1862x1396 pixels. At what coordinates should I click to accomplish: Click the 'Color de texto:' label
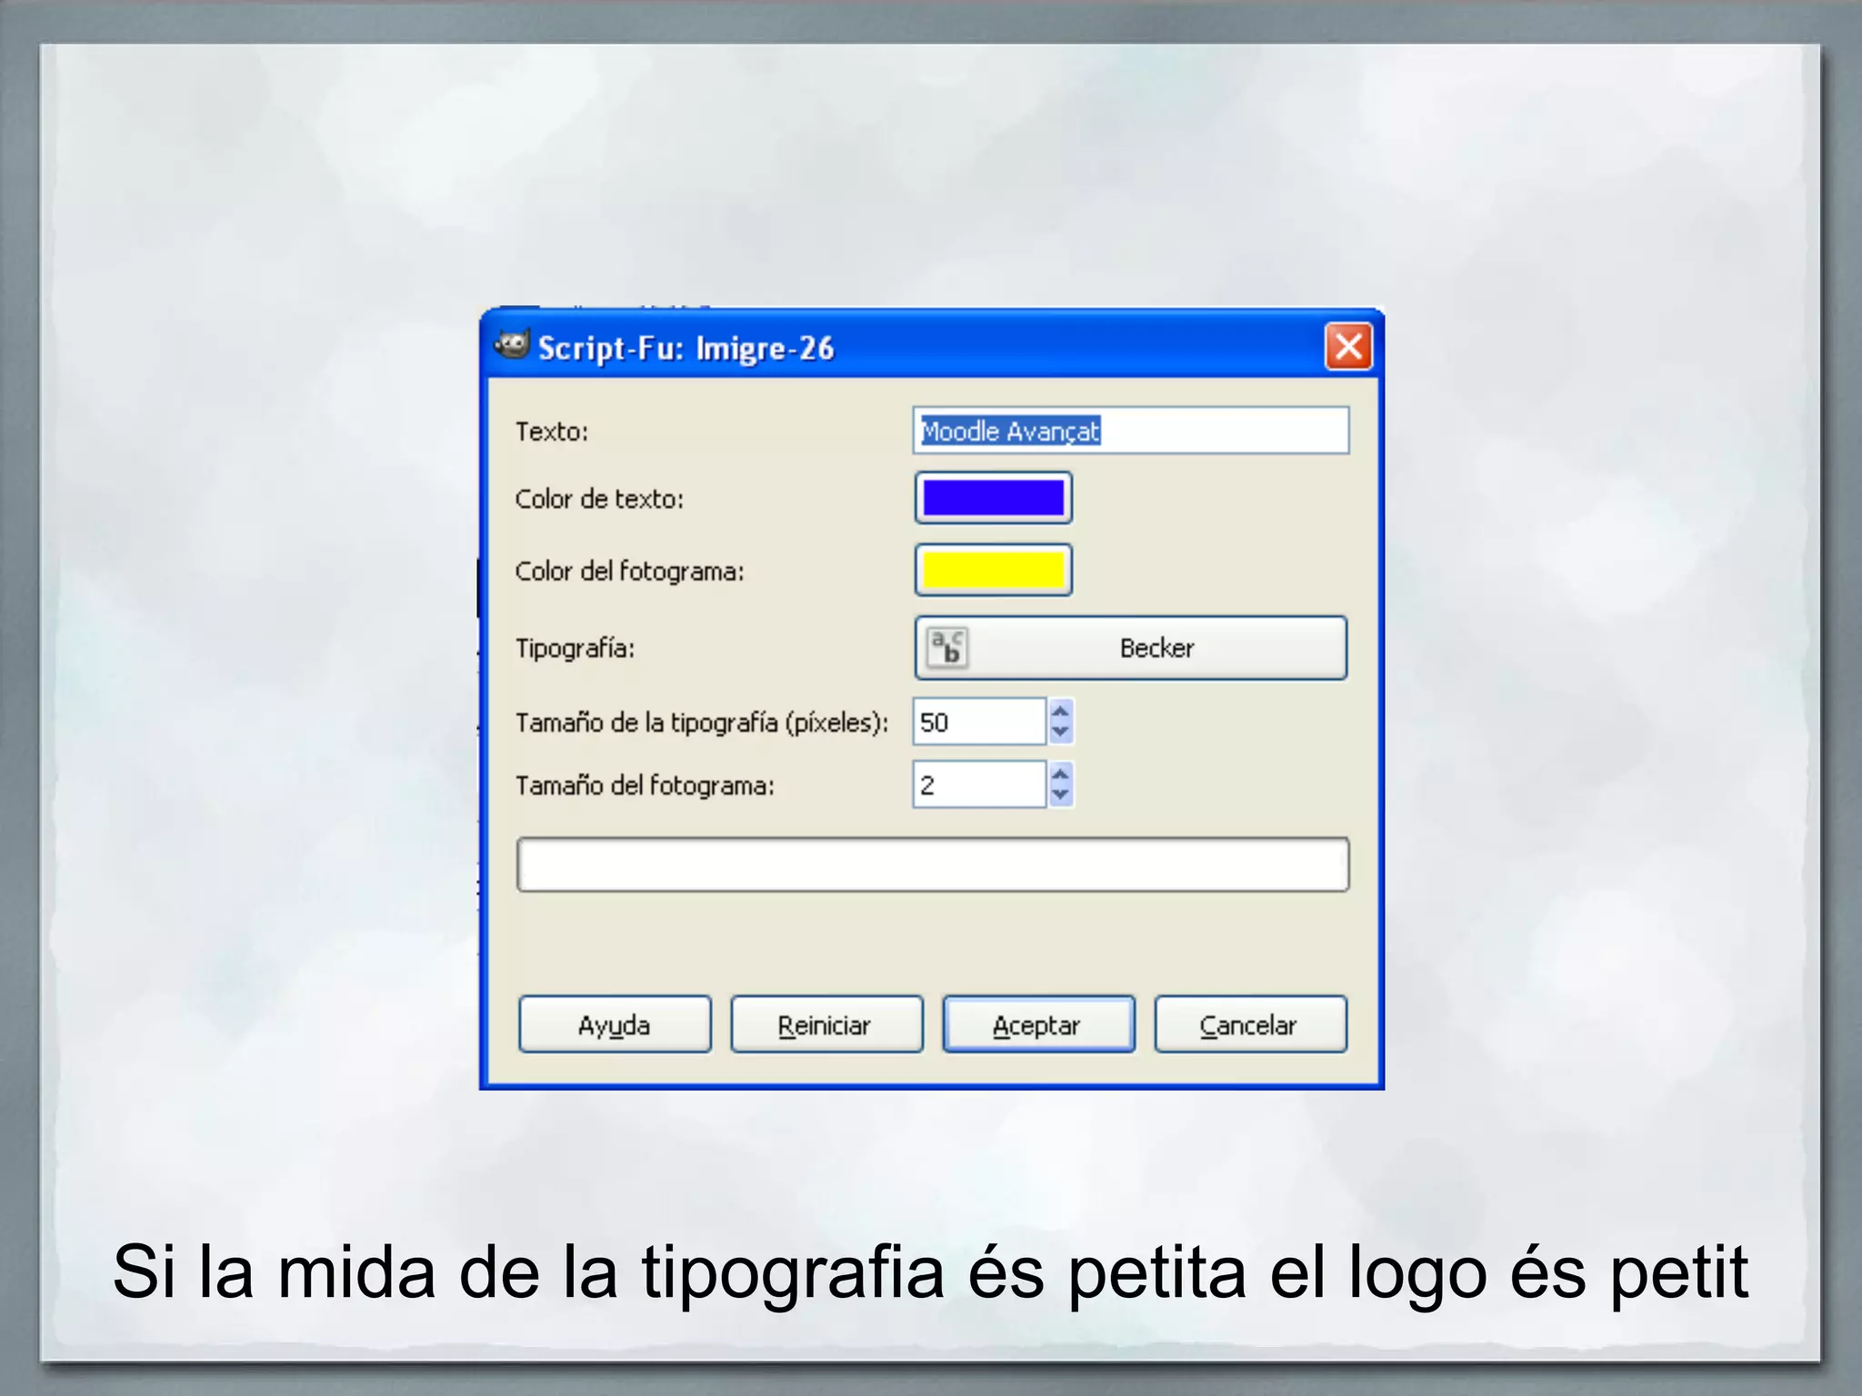[x=599, y=499]
